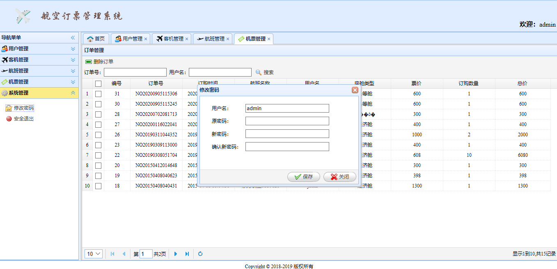This screenshot has width=557, height=269.
Task: Check the row with 编号 27
Action: pos(98,124)
